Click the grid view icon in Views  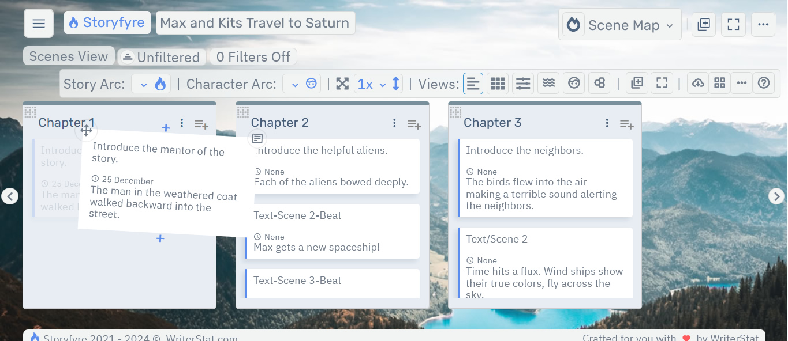point(498,84)
